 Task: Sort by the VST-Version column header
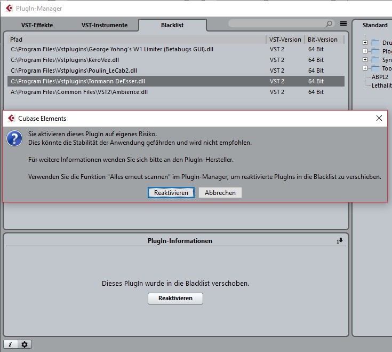285,40
